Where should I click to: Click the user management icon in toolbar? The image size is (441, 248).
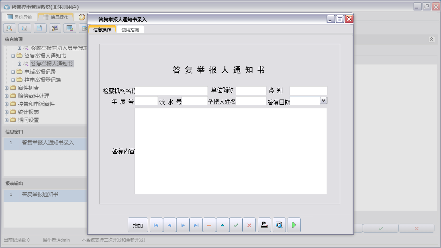pyautogui.click(x=55, y=28)
